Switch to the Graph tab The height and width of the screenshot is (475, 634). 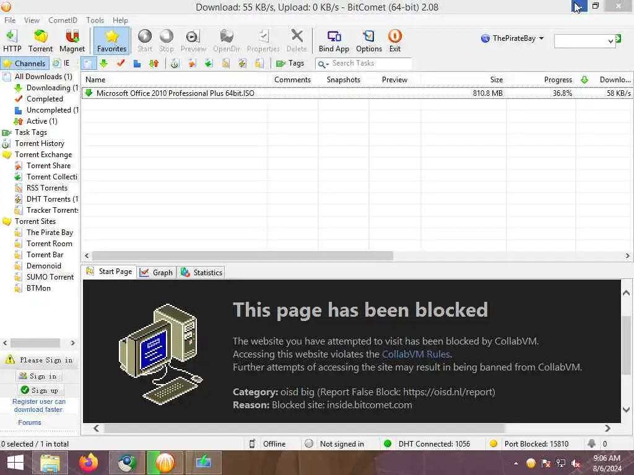coord(157,273)
